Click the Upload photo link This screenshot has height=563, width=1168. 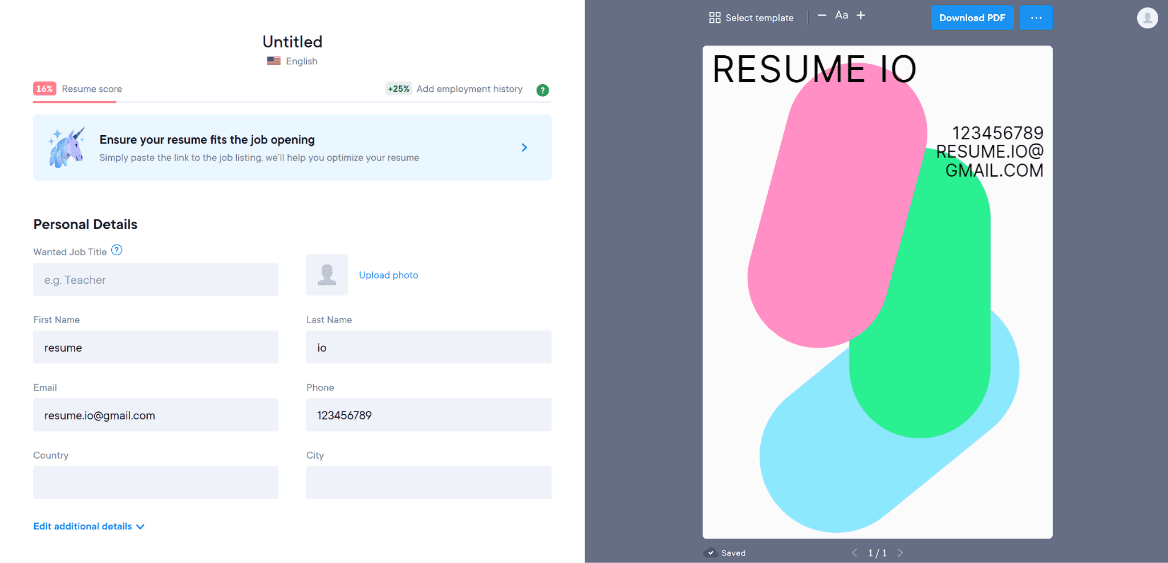pos(388,275)
